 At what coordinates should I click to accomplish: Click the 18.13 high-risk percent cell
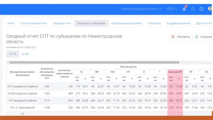point(179,107)
